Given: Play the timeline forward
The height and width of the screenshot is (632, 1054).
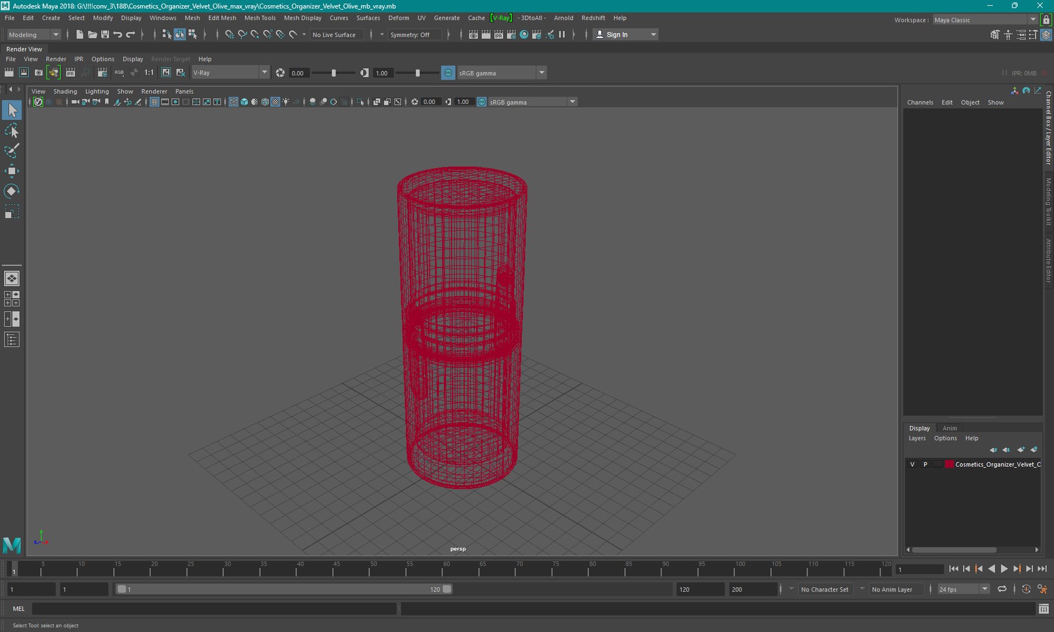Looking at the screenshot, I should (1004, 569).
